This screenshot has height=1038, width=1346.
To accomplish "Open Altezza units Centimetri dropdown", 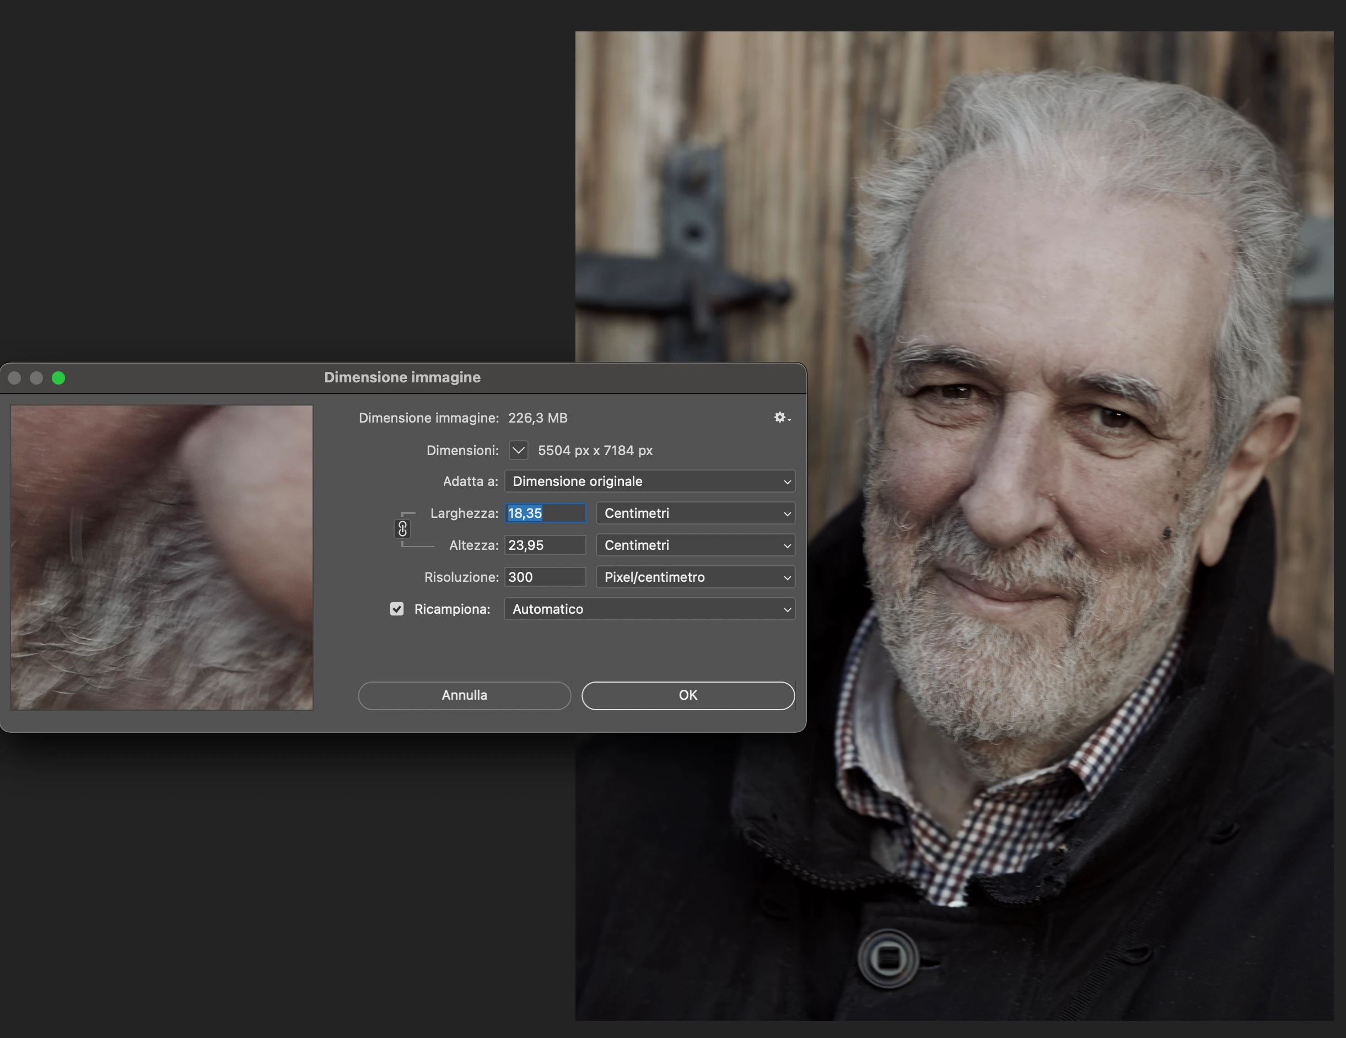I will click(694, 545).
